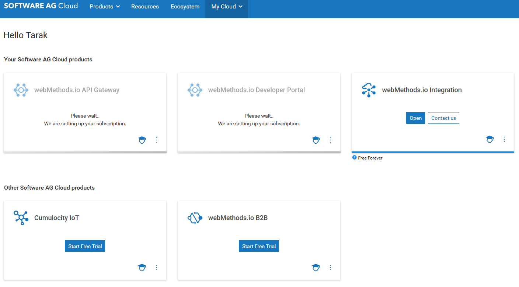Click the info icon next to Free Forever
This screenshot has width=519, height=287.
click(x=355, y=158)
